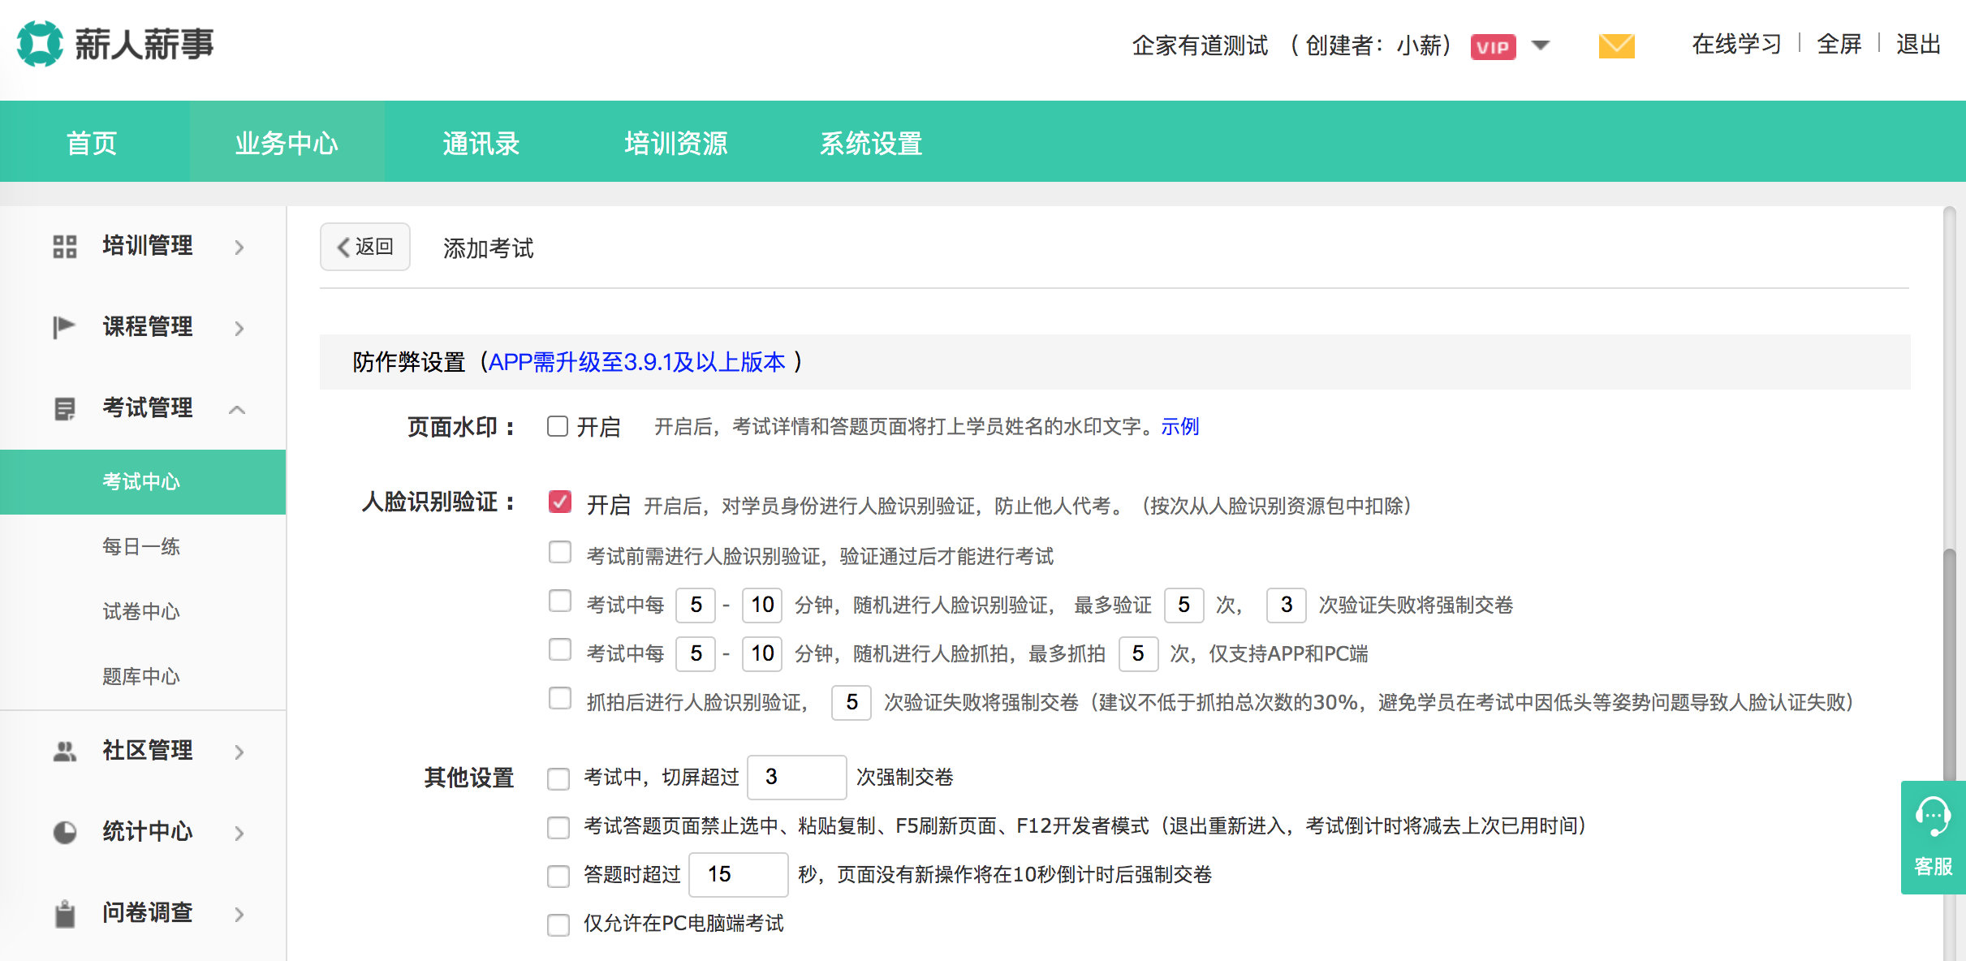This screenshot has width=1966, height=961.
Task: Click the red VIP badge
Action: click(x=1493, y=47)
